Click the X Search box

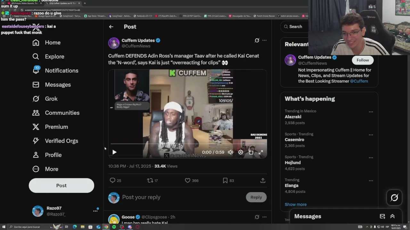(295, 27)
